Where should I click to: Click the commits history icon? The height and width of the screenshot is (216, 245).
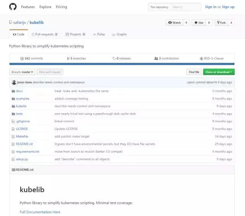click(x=22, y=58)
